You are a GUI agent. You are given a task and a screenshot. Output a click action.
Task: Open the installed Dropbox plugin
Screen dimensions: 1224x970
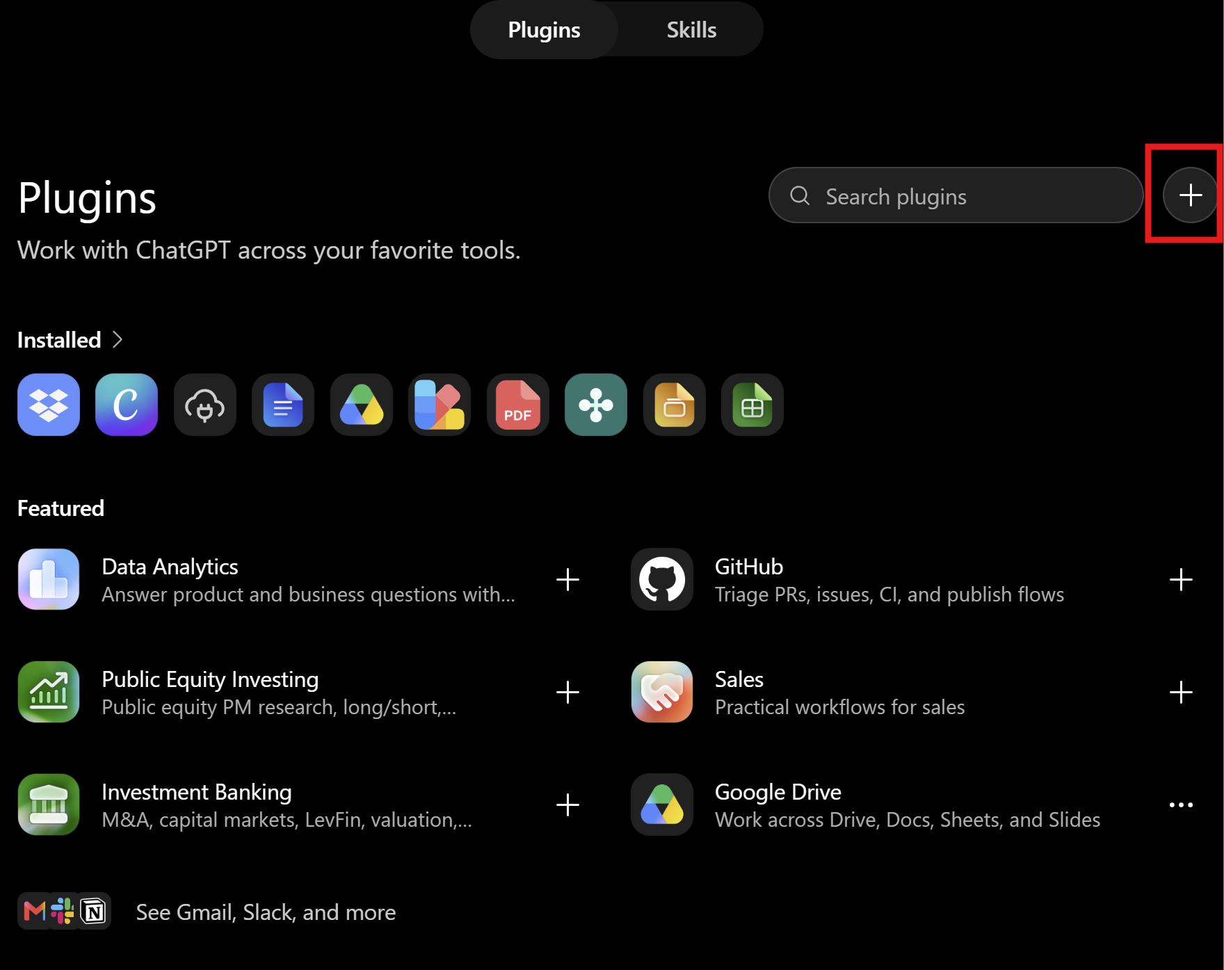pos(49,405)
